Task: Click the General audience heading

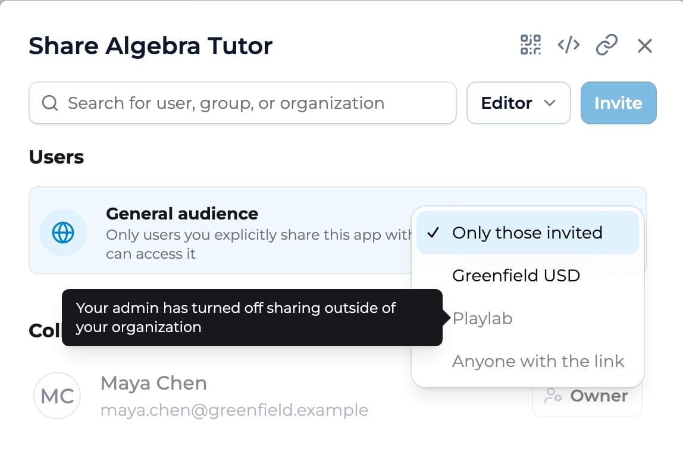Action: 182,214
